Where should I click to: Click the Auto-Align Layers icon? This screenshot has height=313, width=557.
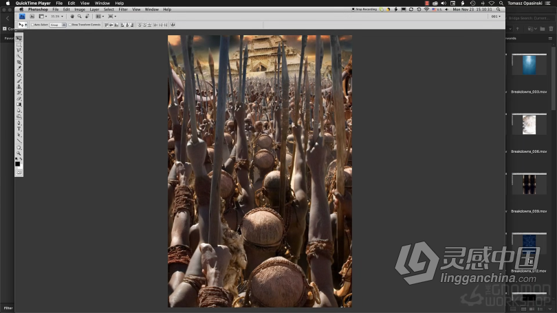[x=173, y=25]
